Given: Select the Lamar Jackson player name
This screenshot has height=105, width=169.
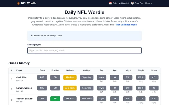Looking at the screenshot, I should click(x=24, y=88).
